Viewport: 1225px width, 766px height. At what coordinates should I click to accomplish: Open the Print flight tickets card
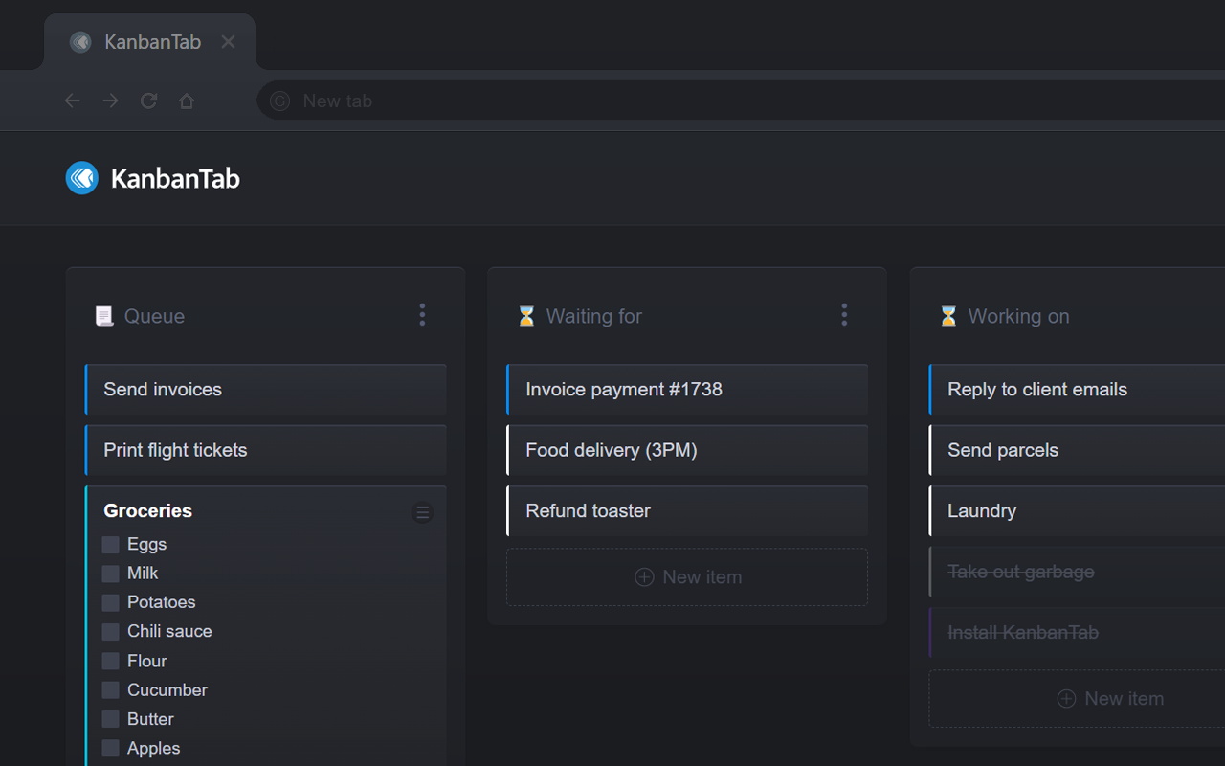266,450
